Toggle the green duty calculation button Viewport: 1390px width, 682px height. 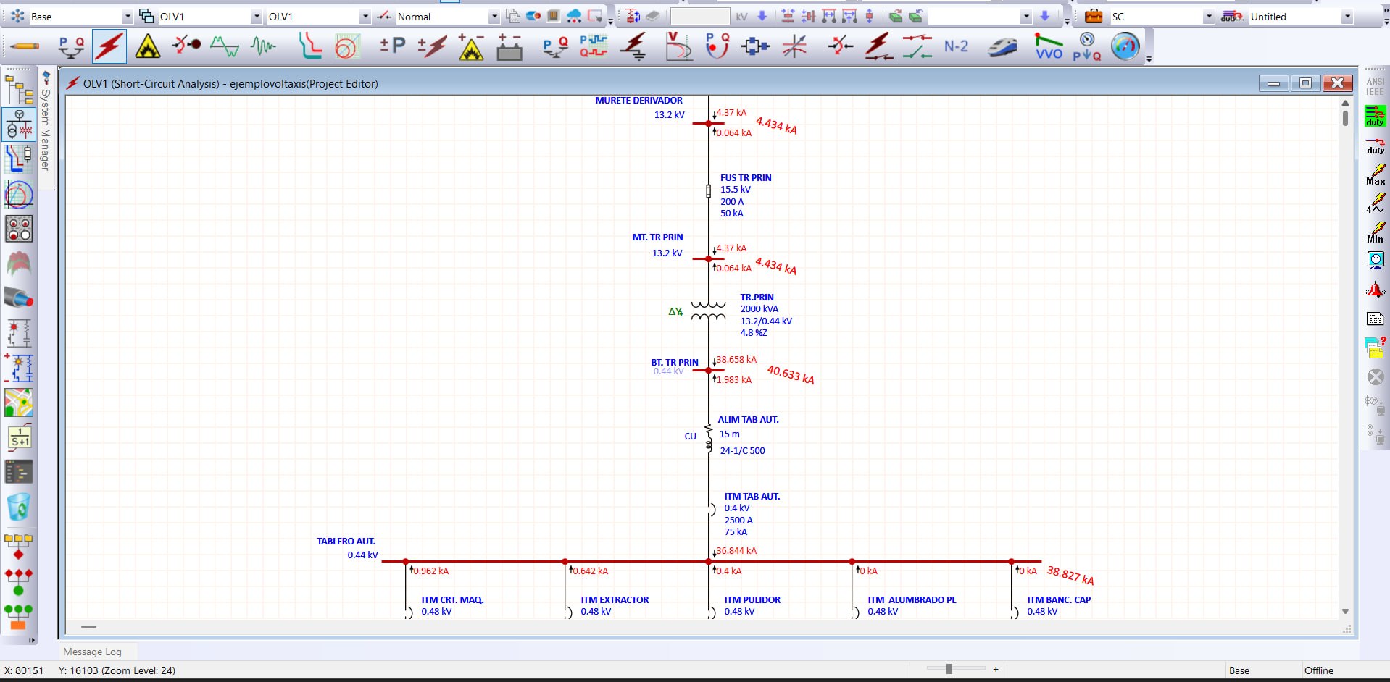[1375, 116]
